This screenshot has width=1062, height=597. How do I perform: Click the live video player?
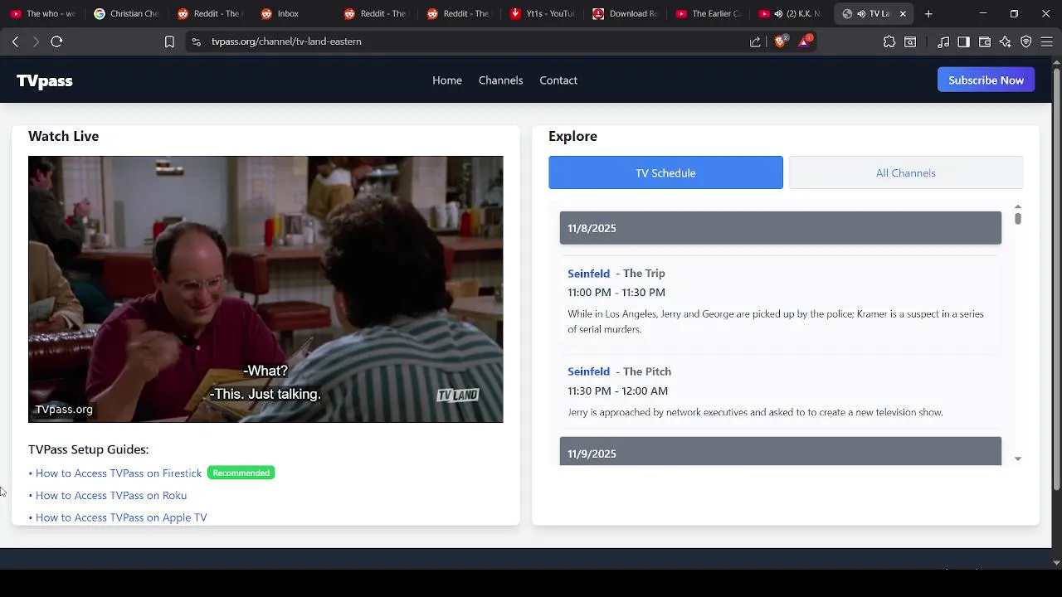(265, 289)
